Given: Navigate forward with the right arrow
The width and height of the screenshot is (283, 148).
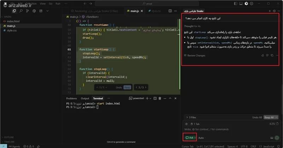Looking at the screenshot, I should tap(91, 4).
